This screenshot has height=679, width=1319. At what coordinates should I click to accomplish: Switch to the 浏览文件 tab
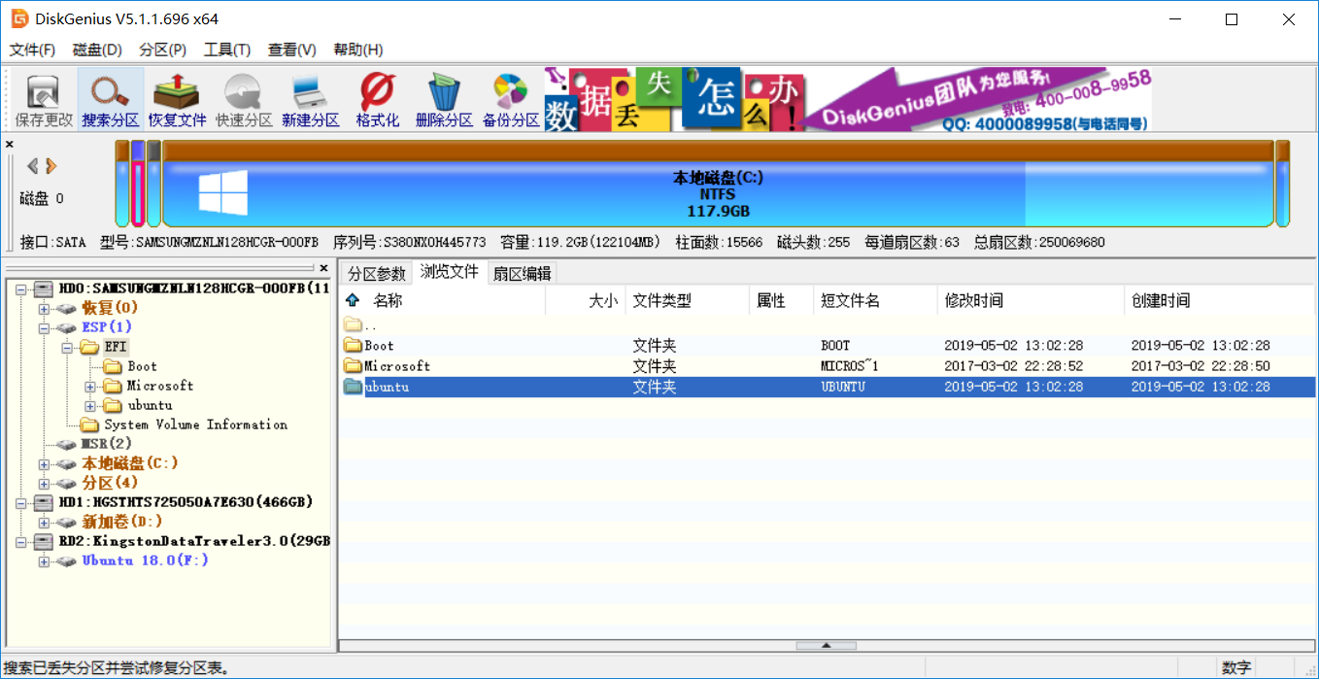click(x=450, y=272)
